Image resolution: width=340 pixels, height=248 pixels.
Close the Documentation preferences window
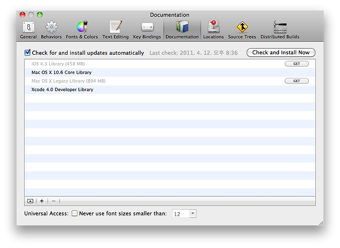23,15
